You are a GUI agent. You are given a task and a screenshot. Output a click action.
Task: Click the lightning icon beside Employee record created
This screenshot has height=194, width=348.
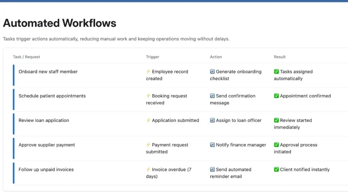coord(148,72)
